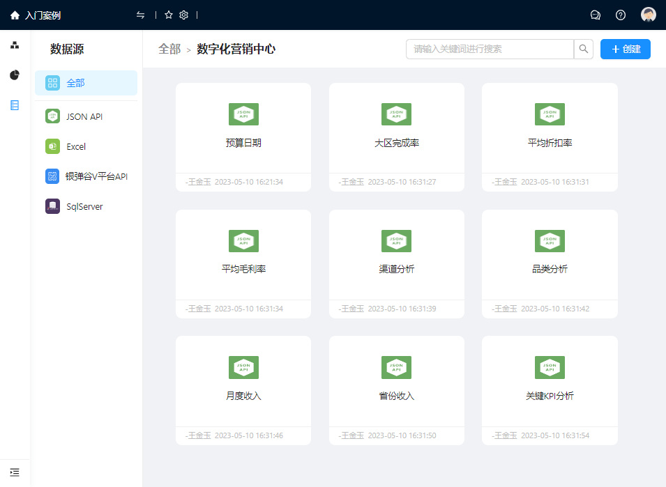666x487 pixels.
Task: Expand the sidebar using bottom-left toggle
Action: 15,472
